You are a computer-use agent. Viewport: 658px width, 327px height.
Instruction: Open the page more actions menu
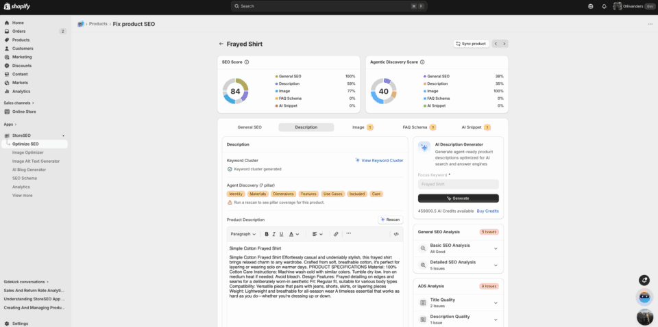(x=650, y=24)
